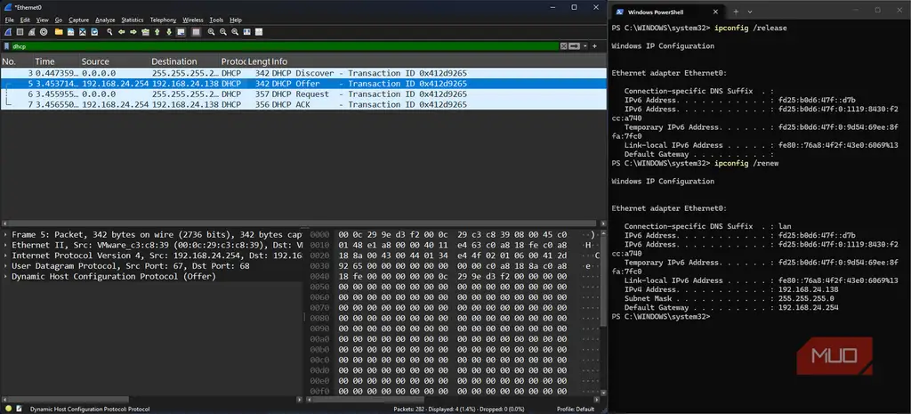The width and height of the screenshot is (911, 414).
Task: Select the DHCP Discover packet row
Action: [x=302, y=73]
